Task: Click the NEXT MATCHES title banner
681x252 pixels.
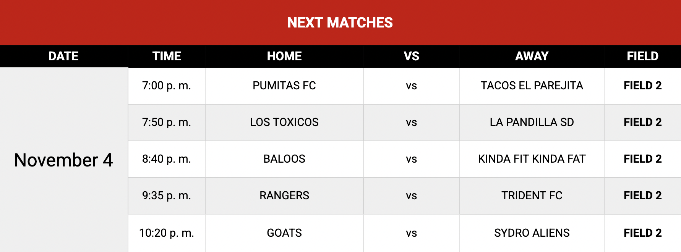Action: tap(340, 23)
